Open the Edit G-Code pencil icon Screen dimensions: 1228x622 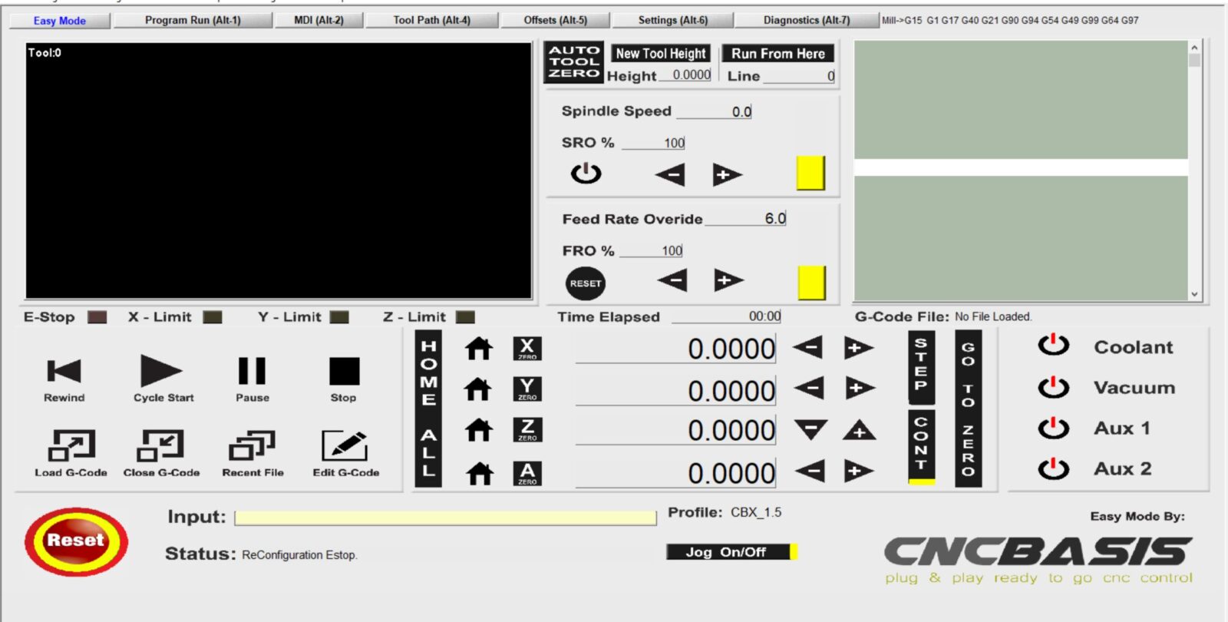345,445
